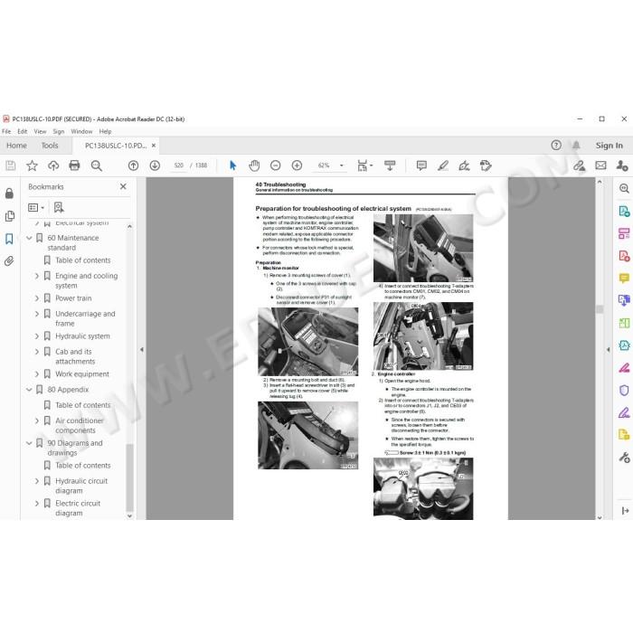Open page thumbnails panel
The width and height of the screenshot is (633, 633).
9,216
